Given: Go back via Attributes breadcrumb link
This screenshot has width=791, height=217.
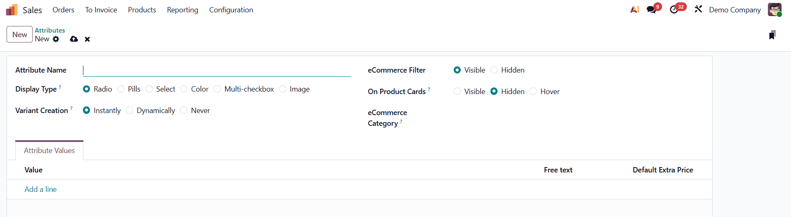Looking at the screenshot, I should pos(50,30).
